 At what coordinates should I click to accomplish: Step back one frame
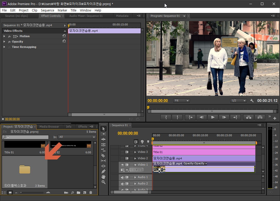tap(201, 117)
